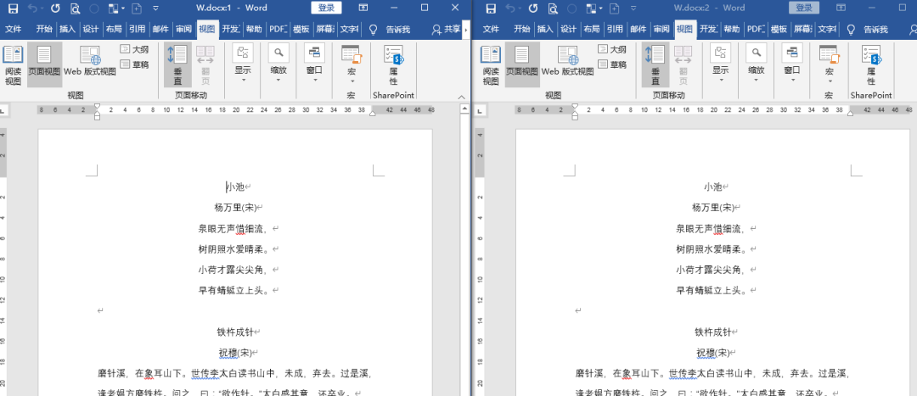Image resolution: width=917 pixels, height=396 pixels.
Task: Open Customize Quick Access dropdown in W.docx:1
Action: pos(155,8)
